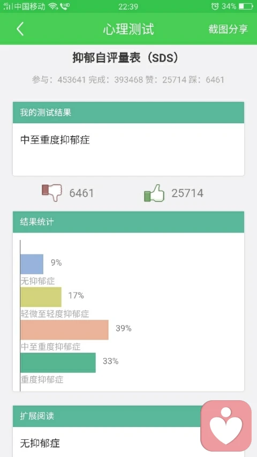Expand the 扩展阅读 section header
The width and height of the screenshot is (257, 457).
[128, 416]
